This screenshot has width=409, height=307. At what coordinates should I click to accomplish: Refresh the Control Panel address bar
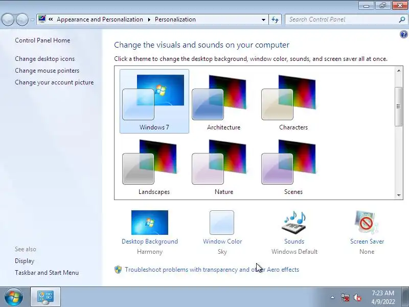click(275, 19)
